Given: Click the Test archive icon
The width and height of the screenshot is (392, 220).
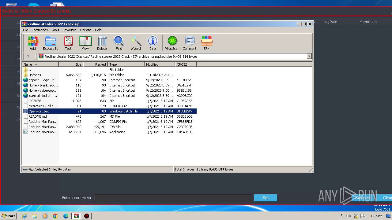Looking at the screenshot, I should click(x=68, y=43).
